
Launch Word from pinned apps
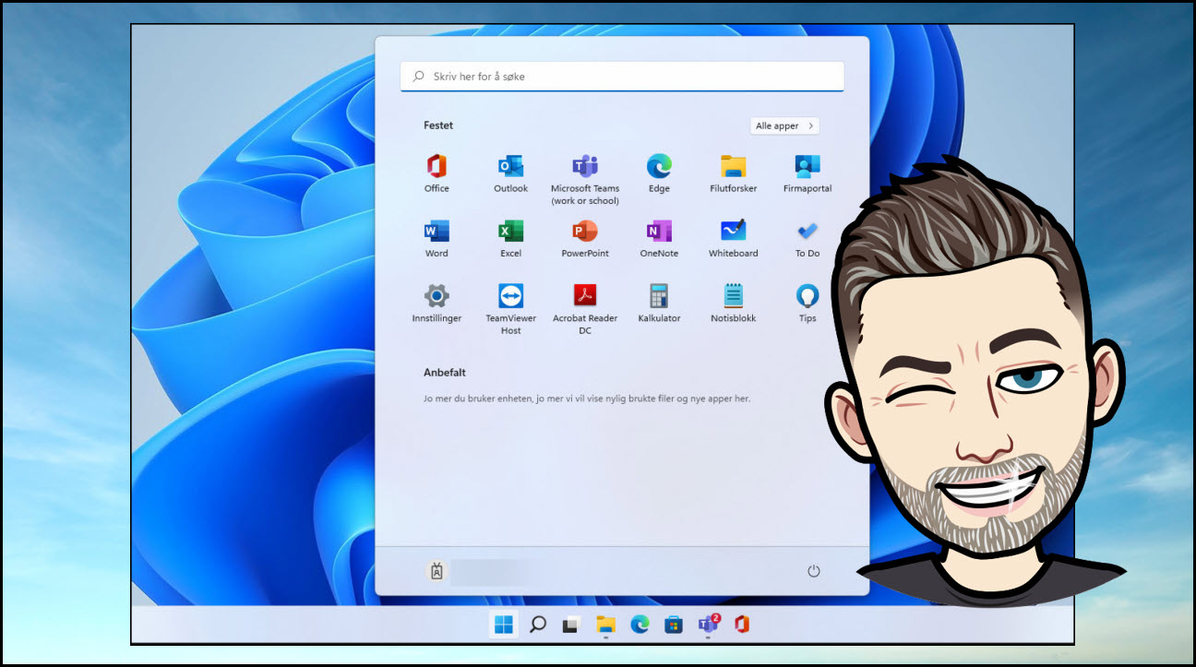(x=437, y=239)
